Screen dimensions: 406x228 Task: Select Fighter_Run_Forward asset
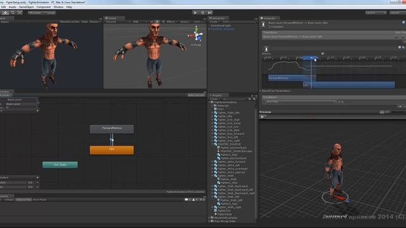tap(231, 134)
